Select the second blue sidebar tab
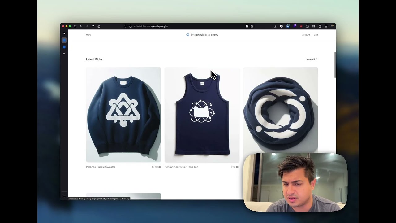The height and width of the screenshot is (223, 396). pyautogui.click(x=64, y=47)
